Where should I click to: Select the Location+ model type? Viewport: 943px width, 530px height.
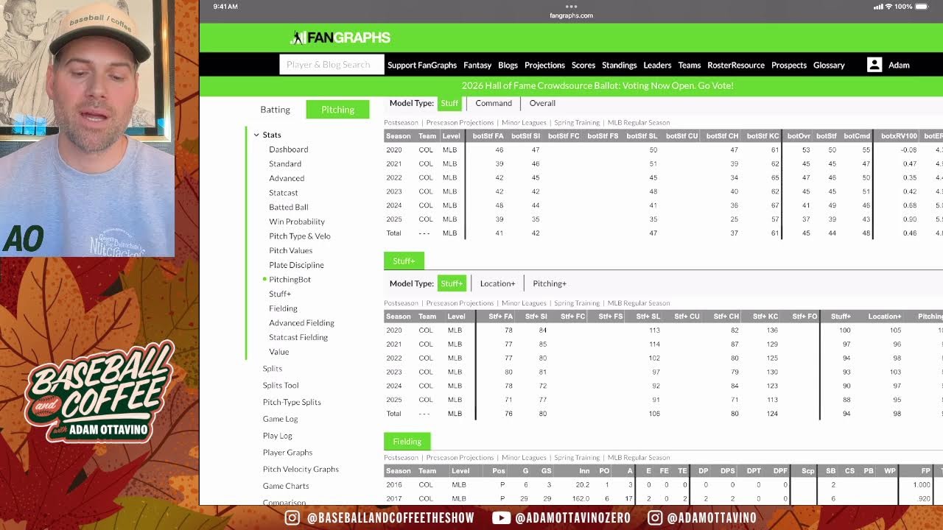click(x=497, y=283)
